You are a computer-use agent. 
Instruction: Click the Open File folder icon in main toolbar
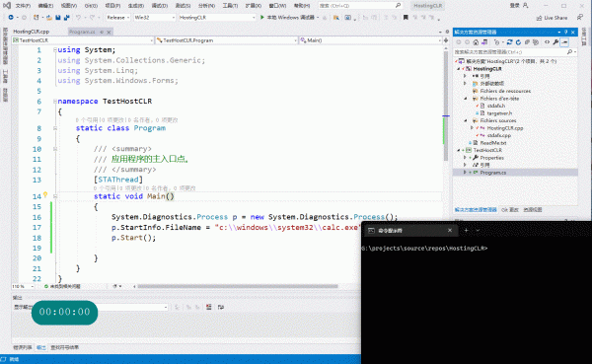click(x=49, y=18)
